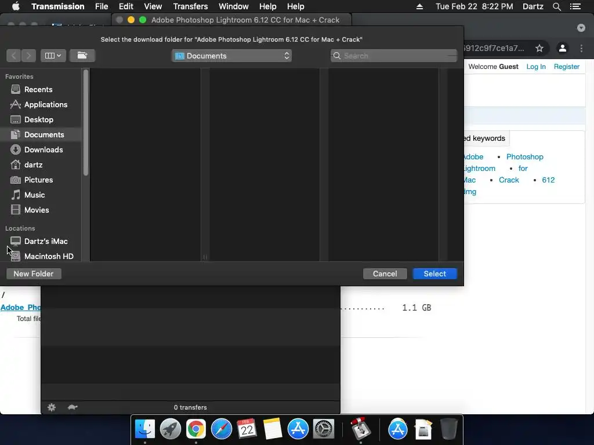This screenshot has height=445, width=594.
Task: Click the Chrome tab dropdown arrow
Action: pos(581,28)
